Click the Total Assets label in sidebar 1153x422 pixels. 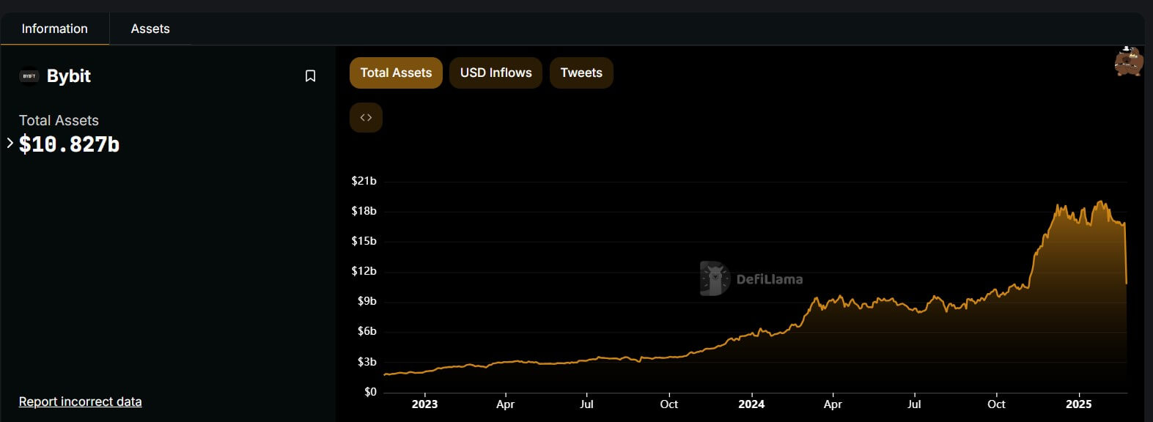59,120
